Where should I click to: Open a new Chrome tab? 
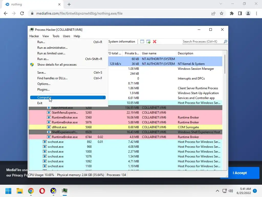[x=69, y=4]
